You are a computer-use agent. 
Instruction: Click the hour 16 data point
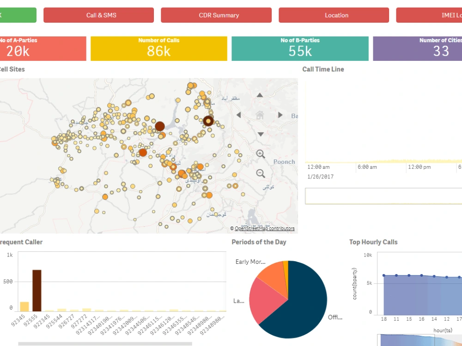click(x=422, y=275)
